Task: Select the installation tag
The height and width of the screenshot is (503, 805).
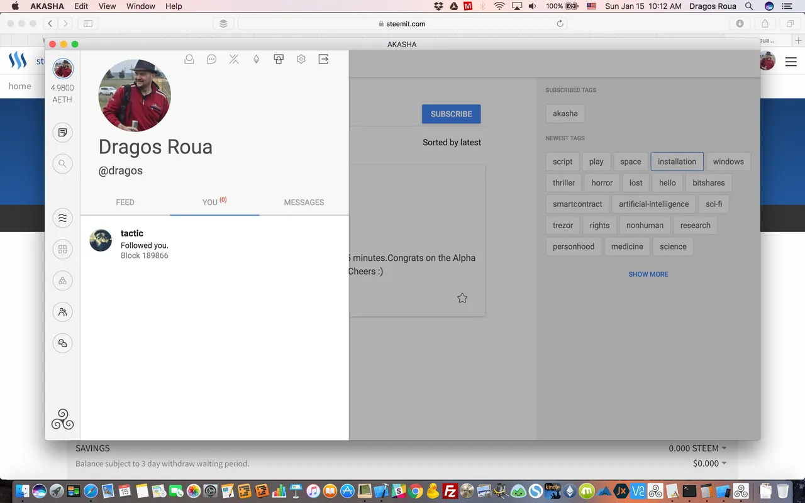Action: tap(677, 162)
